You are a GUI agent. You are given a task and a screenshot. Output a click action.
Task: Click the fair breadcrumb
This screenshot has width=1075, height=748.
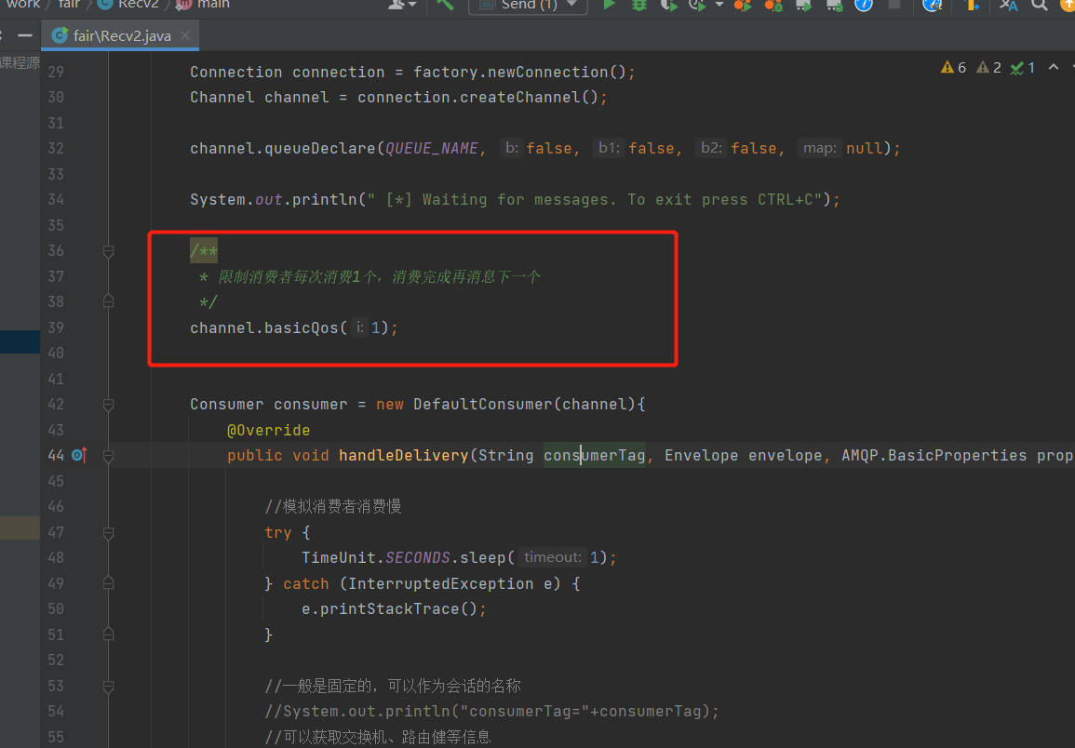point(69,4)
